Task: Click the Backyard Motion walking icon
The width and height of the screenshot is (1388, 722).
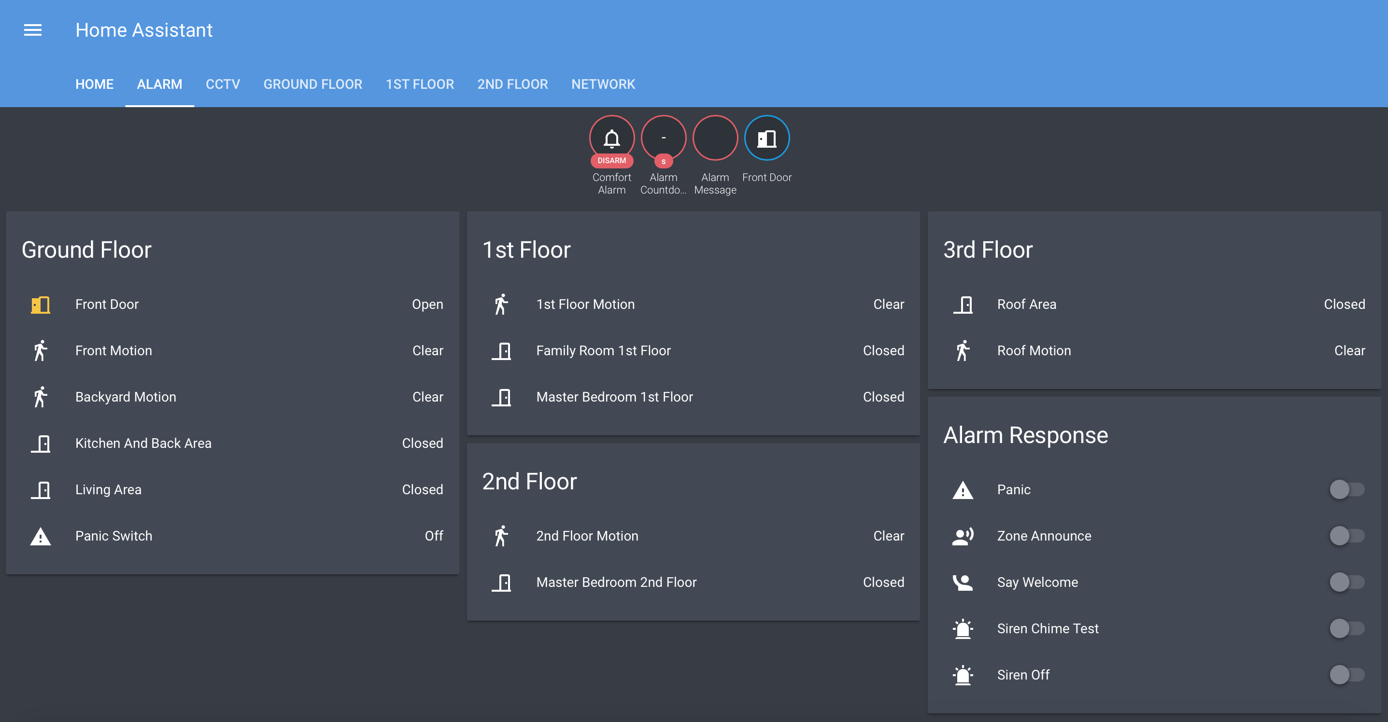Action: 41,397
